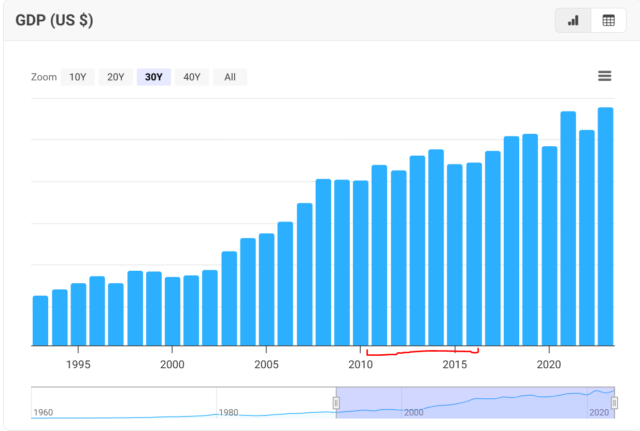Switch to table view icon

tap(608, 21)
